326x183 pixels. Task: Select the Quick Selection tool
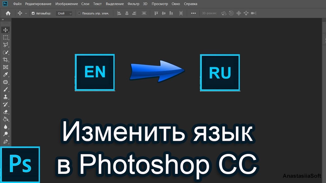click(x=5, y=52)
